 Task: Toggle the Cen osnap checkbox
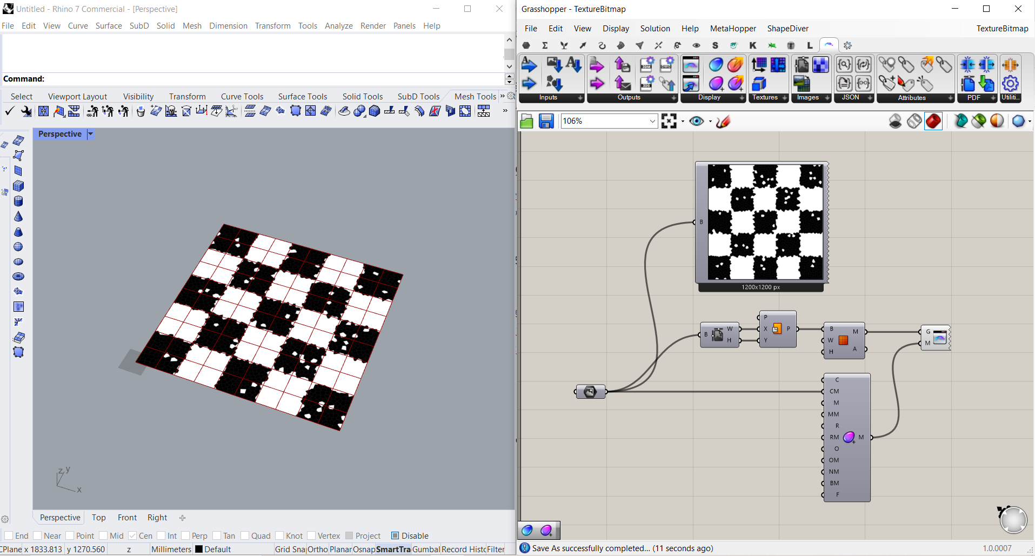click(x=132, y=535)
